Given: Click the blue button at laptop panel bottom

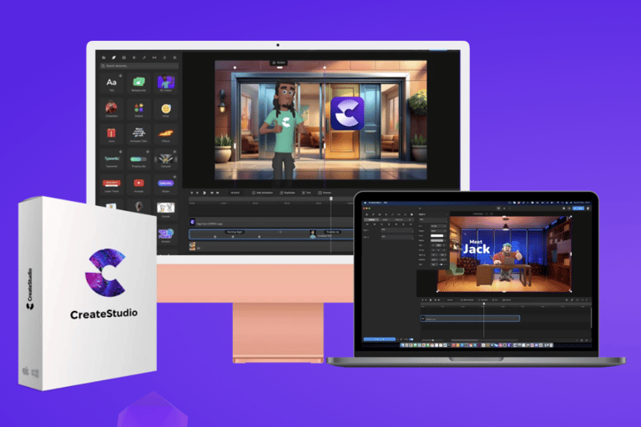Looking at the screenshot, I should [x=380, y=339].
